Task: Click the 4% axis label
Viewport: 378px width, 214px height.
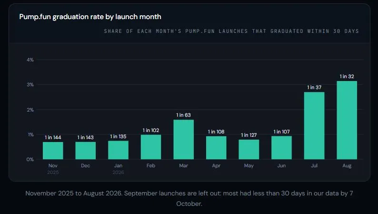Action: click(x=30, y=60)
